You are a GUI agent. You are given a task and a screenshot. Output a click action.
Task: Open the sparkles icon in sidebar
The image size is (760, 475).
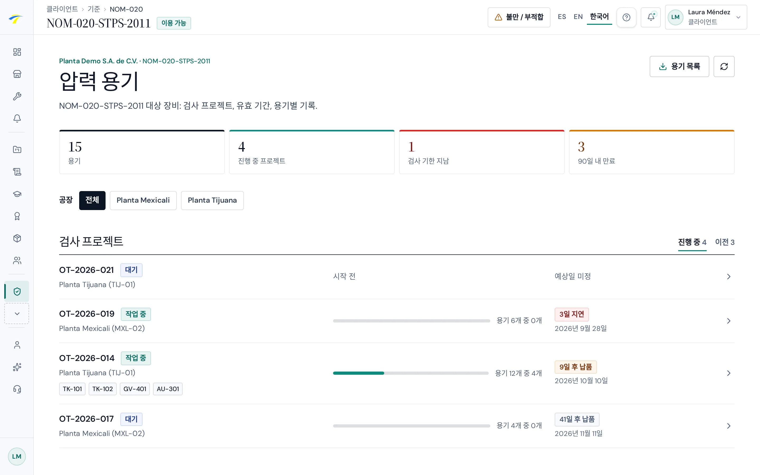click(17, 367)
